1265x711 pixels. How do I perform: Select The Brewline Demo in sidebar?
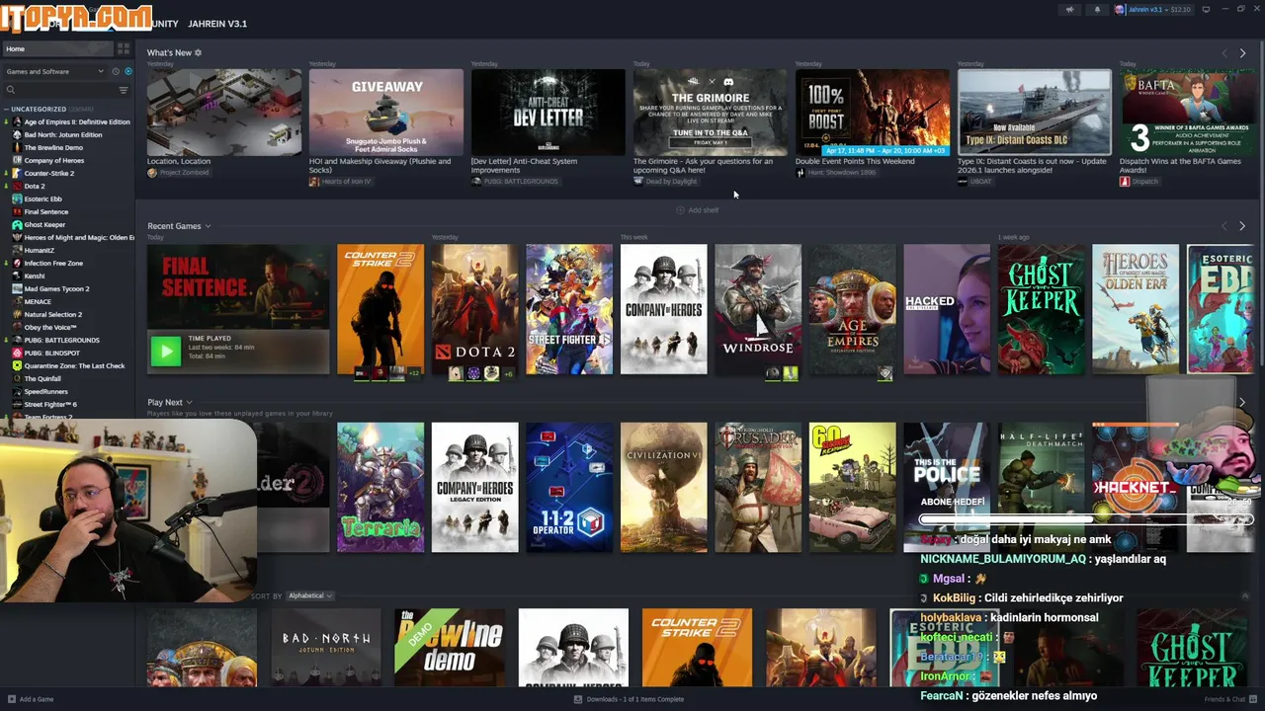click(x=53, y=148)
